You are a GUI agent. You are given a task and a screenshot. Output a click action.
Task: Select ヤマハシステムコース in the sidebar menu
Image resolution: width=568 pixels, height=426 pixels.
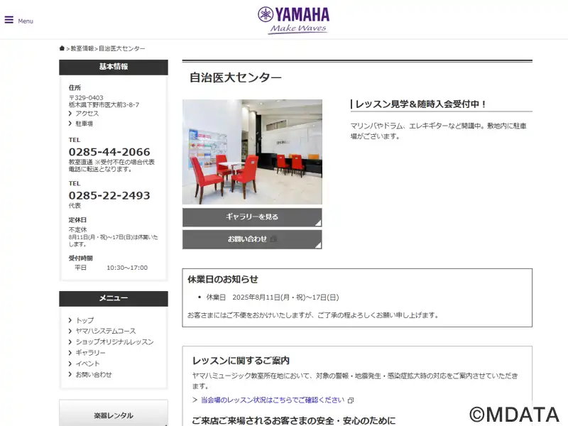(106, 331)
